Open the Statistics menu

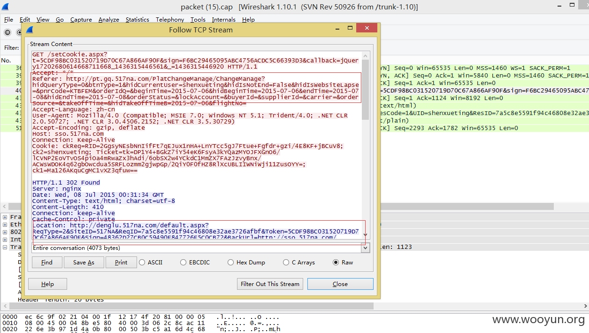138,20
